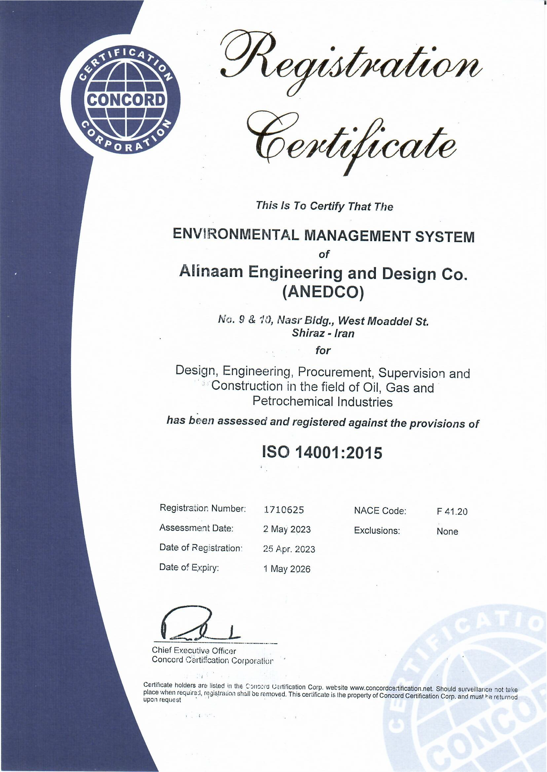Viewport: 547px width, 772px height.
Task: Click the 'ISO 14001:2015' standard text
Action: pyautogui.click(x=322, y=453)
